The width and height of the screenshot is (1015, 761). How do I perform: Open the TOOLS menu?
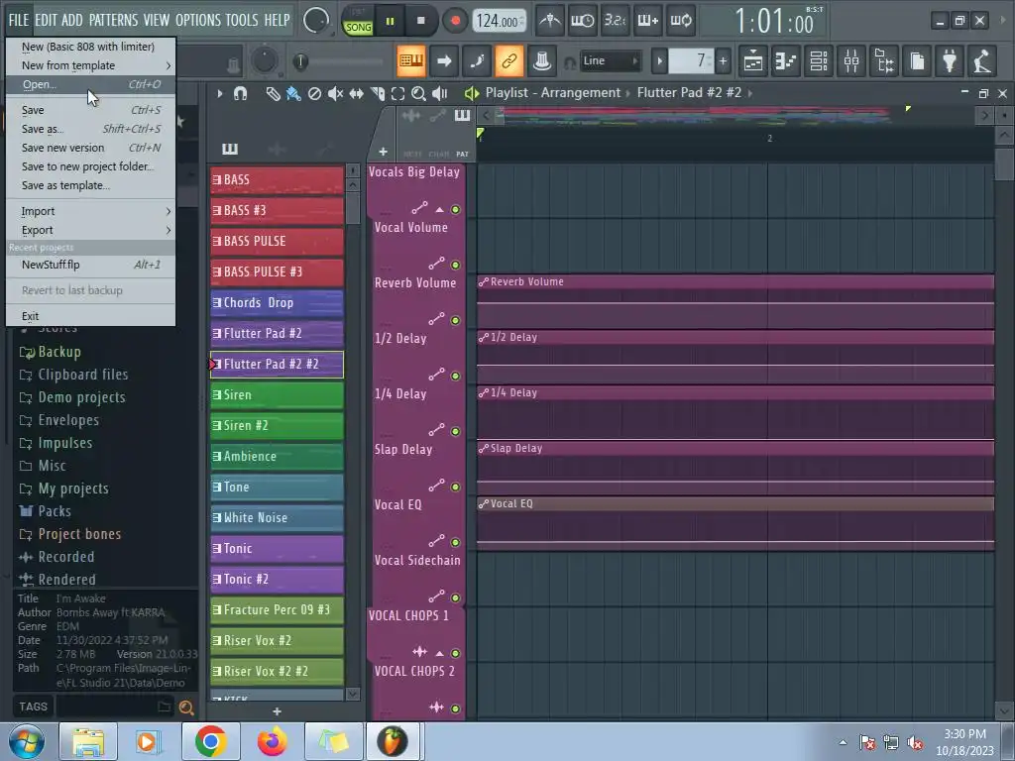coord(242,20)
